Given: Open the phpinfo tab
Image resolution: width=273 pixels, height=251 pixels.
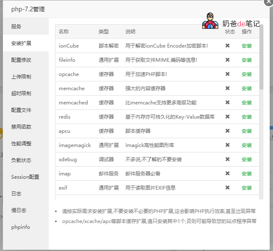Looking at the screenshot, I should click(x=21, y=227).
